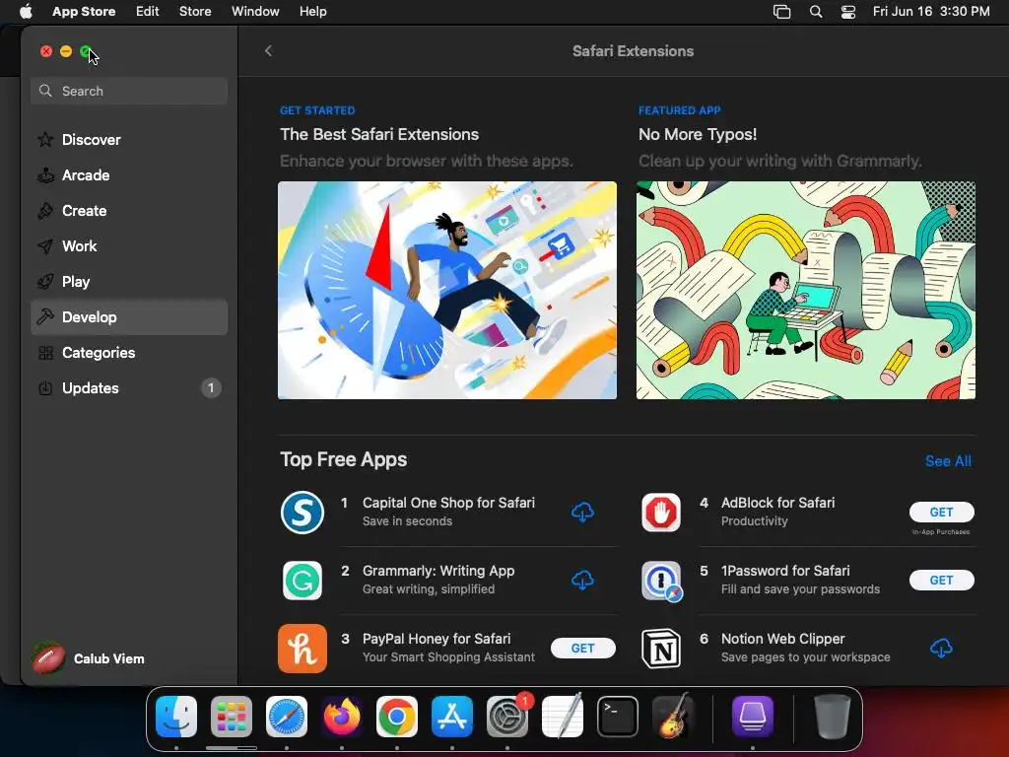Open Apple Configurator purple Dock icon
The width and height of the screenshot is (1009, 757).
[x=752, y=717]
